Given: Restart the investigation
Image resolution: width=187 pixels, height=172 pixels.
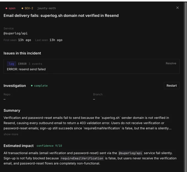Looking at the screenshot, I should 172,86.
